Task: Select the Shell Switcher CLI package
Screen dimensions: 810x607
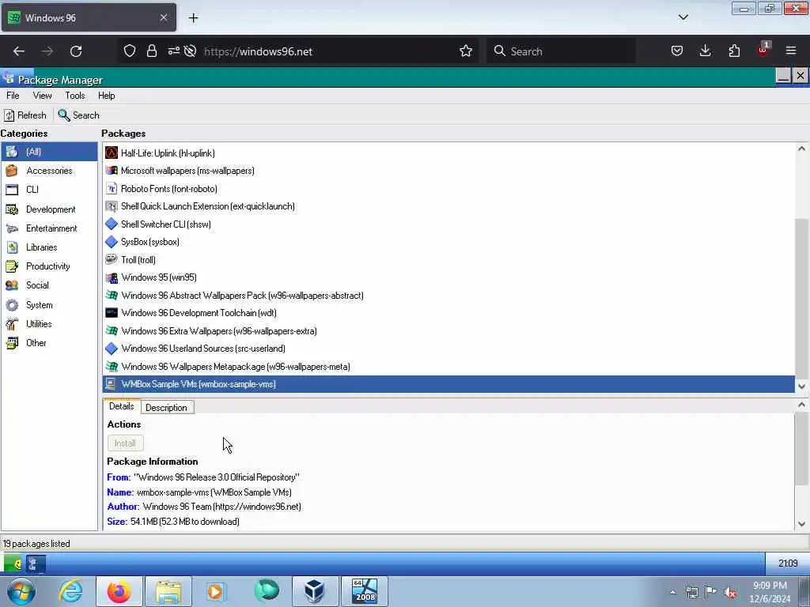Action: click(x=449, y=224)
